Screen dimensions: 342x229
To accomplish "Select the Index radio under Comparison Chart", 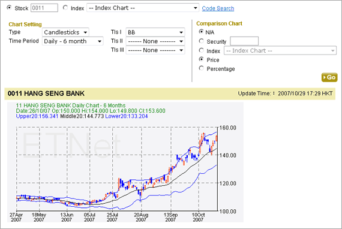I will click(x=201, y=50).
